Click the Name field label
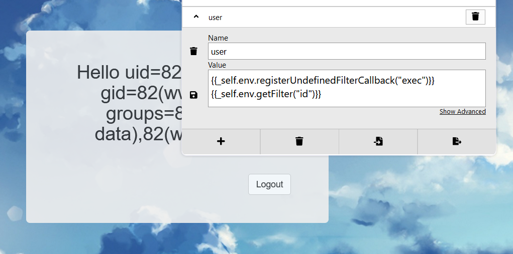513x254 pixels. [218, 38]
